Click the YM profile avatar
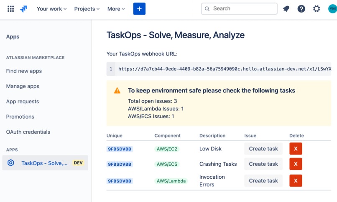 (332, 9)
